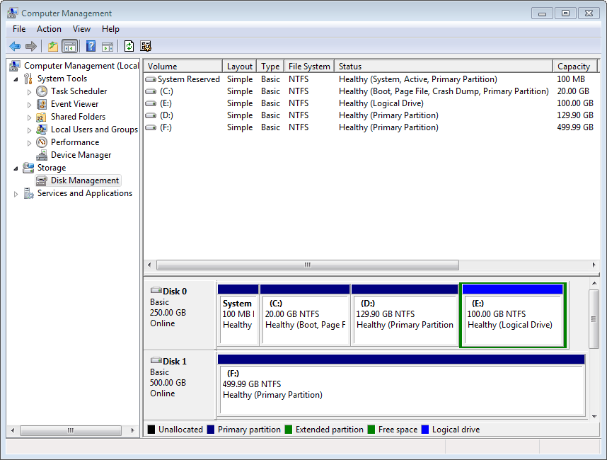Click the Back navigation arrow
Image resolution: width=607 pixels, height=460 pixels.
[x=15, y=46]
